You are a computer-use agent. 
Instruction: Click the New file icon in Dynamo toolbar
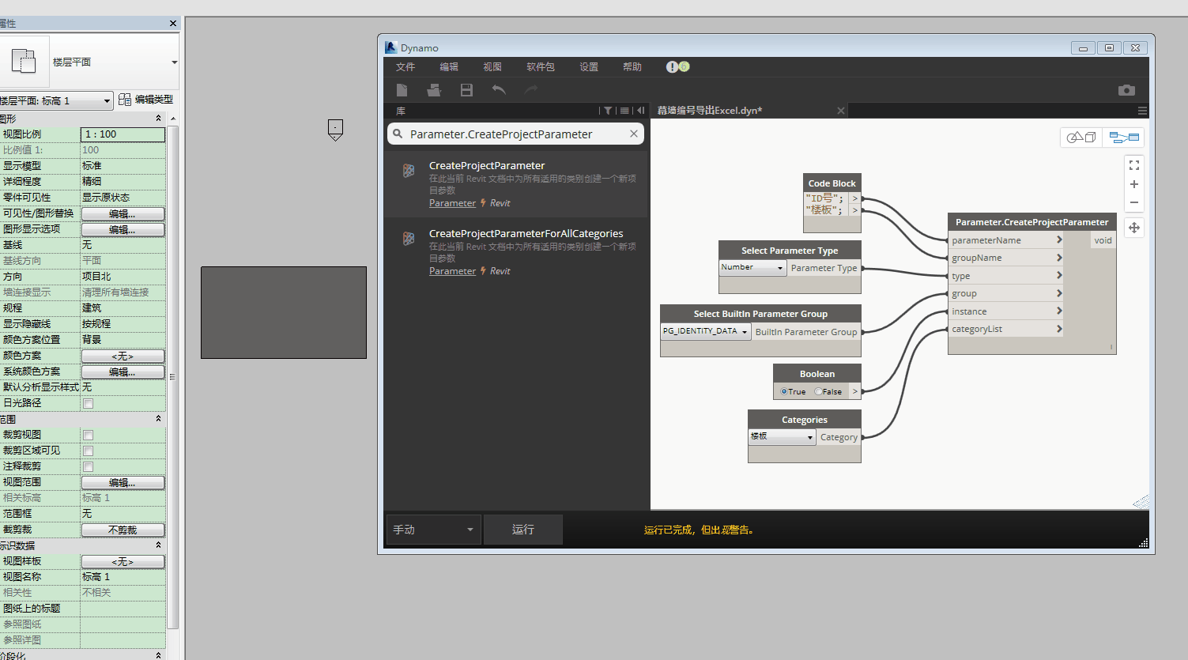pyautogui.click(x=402, y=90)
